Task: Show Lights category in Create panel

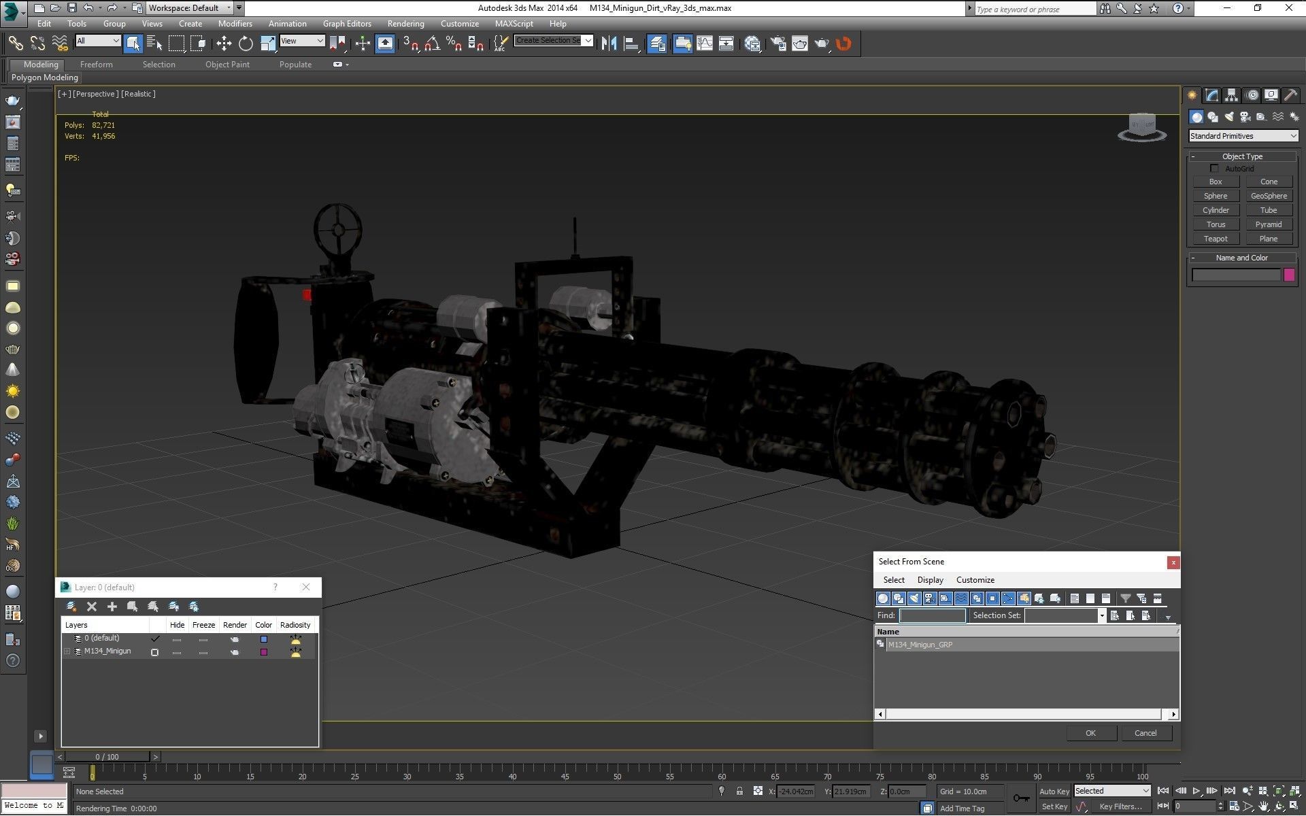Action: (x=1229, y=117)
